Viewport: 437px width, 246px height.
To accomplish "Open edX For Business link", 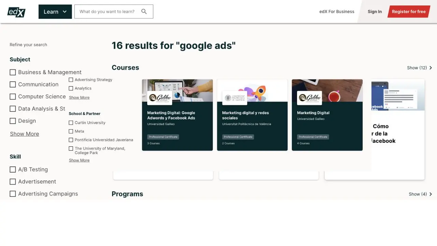I will 337,12.
